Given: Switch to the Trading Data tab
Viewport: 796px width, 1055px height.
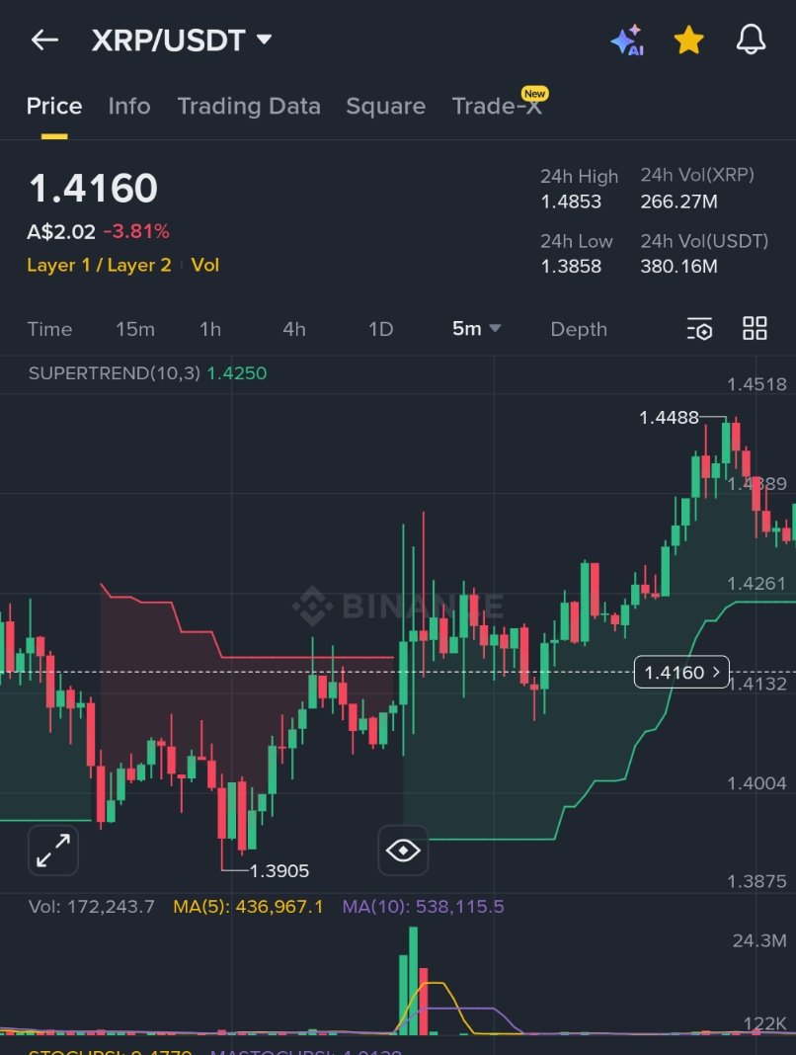Looking at the screenshot, I should tap(249, 107).
